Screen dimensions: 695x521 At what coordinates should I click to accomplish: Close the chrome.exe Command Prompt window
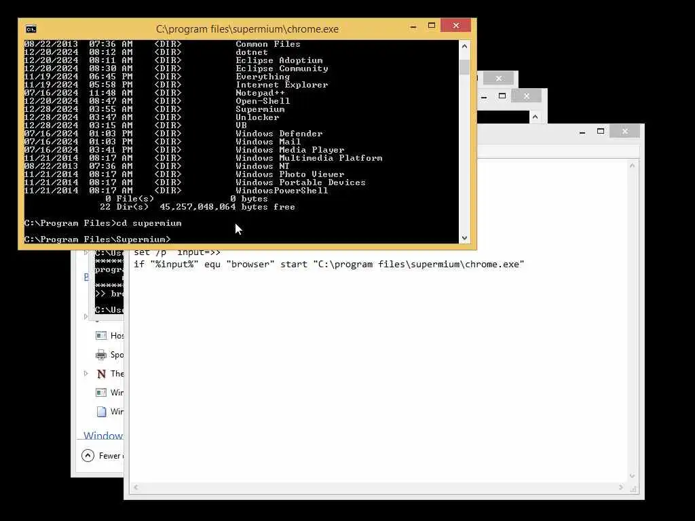tap(455, 26)
